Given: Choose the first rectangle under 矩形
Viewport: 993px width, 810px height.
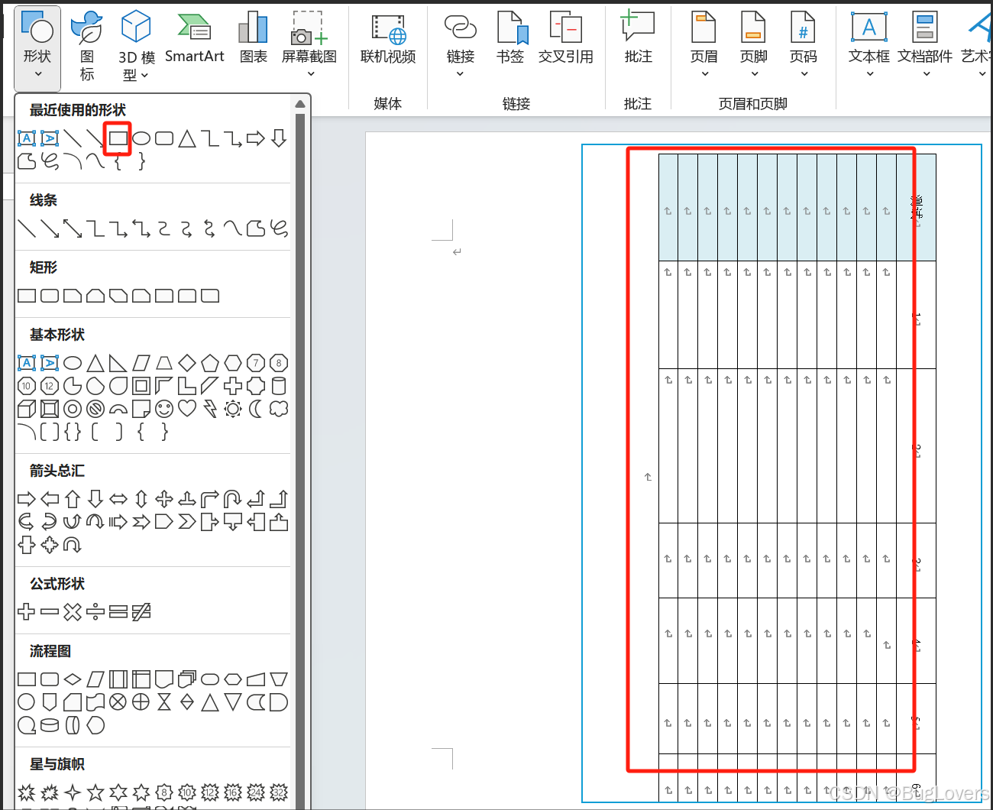Looking at the screenshot, I should pyautogui.click(x=27, y=296).
